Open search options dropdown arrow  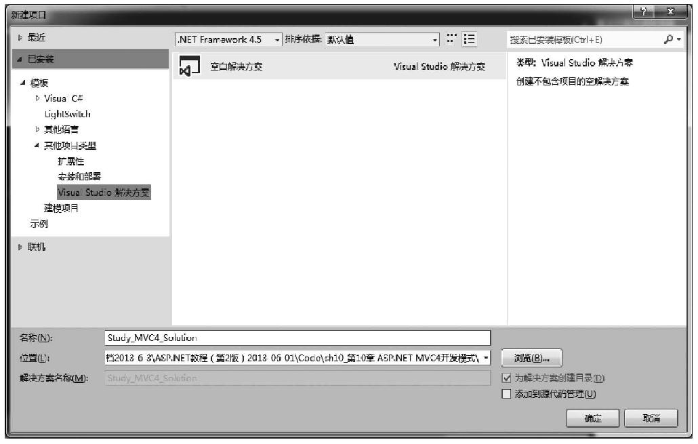(679, 39)
